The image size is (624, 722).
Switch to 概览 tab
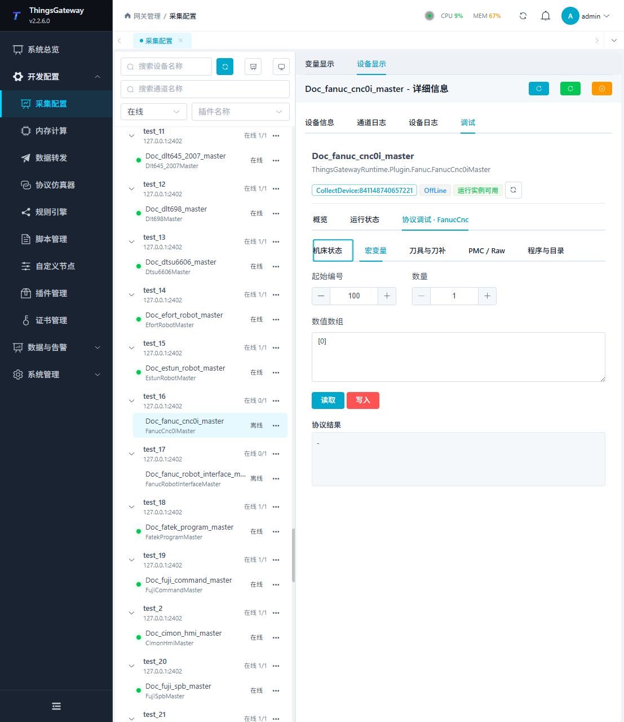pyautogui.click(x=320, y=219)
